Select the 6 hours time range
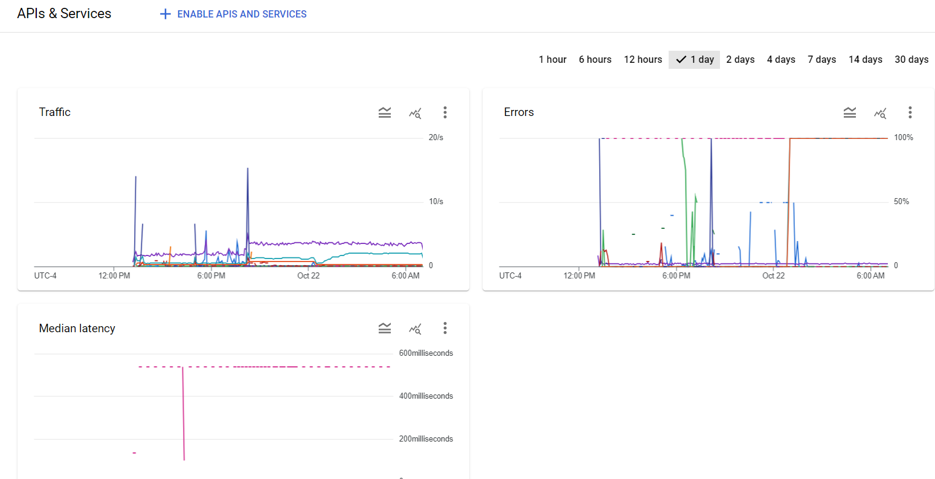Screen dimensions: 935x479 595,59
